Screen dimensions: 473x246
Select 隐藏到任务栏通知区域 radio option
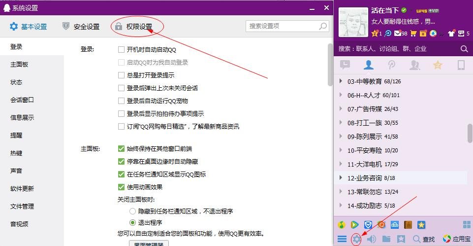(132, 211)
